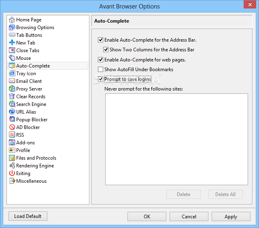Click the Email Client envelope icon
Screen dimensions: 259x228
pyautogui.click(x=12, y=81)
